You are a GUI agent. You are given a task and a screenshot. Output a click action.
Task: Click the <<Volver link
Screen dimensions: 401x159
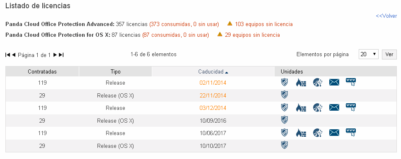[386, 16]
